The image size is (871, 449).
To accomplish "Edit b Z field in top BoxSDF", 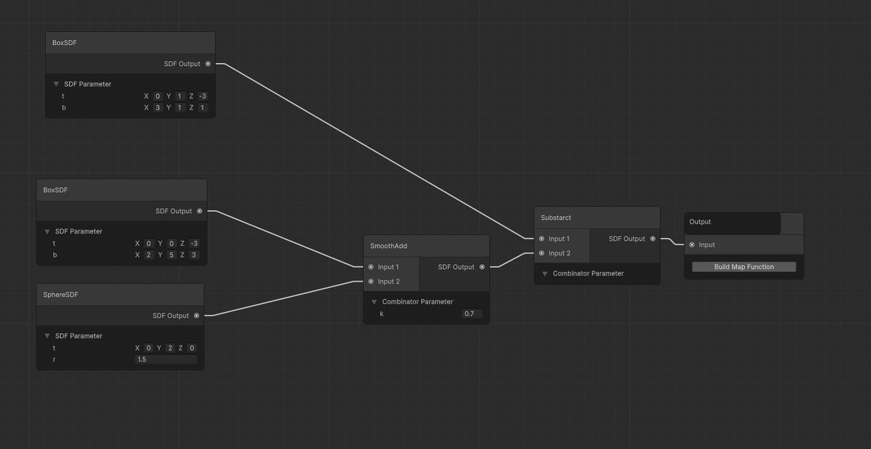I will 203,108.
